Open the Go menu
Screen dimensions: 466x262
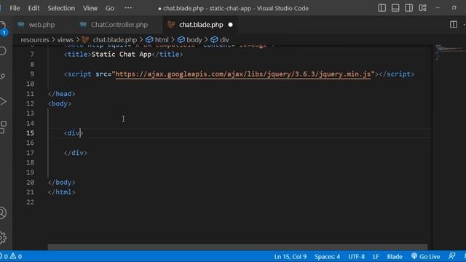coord(110,8)
